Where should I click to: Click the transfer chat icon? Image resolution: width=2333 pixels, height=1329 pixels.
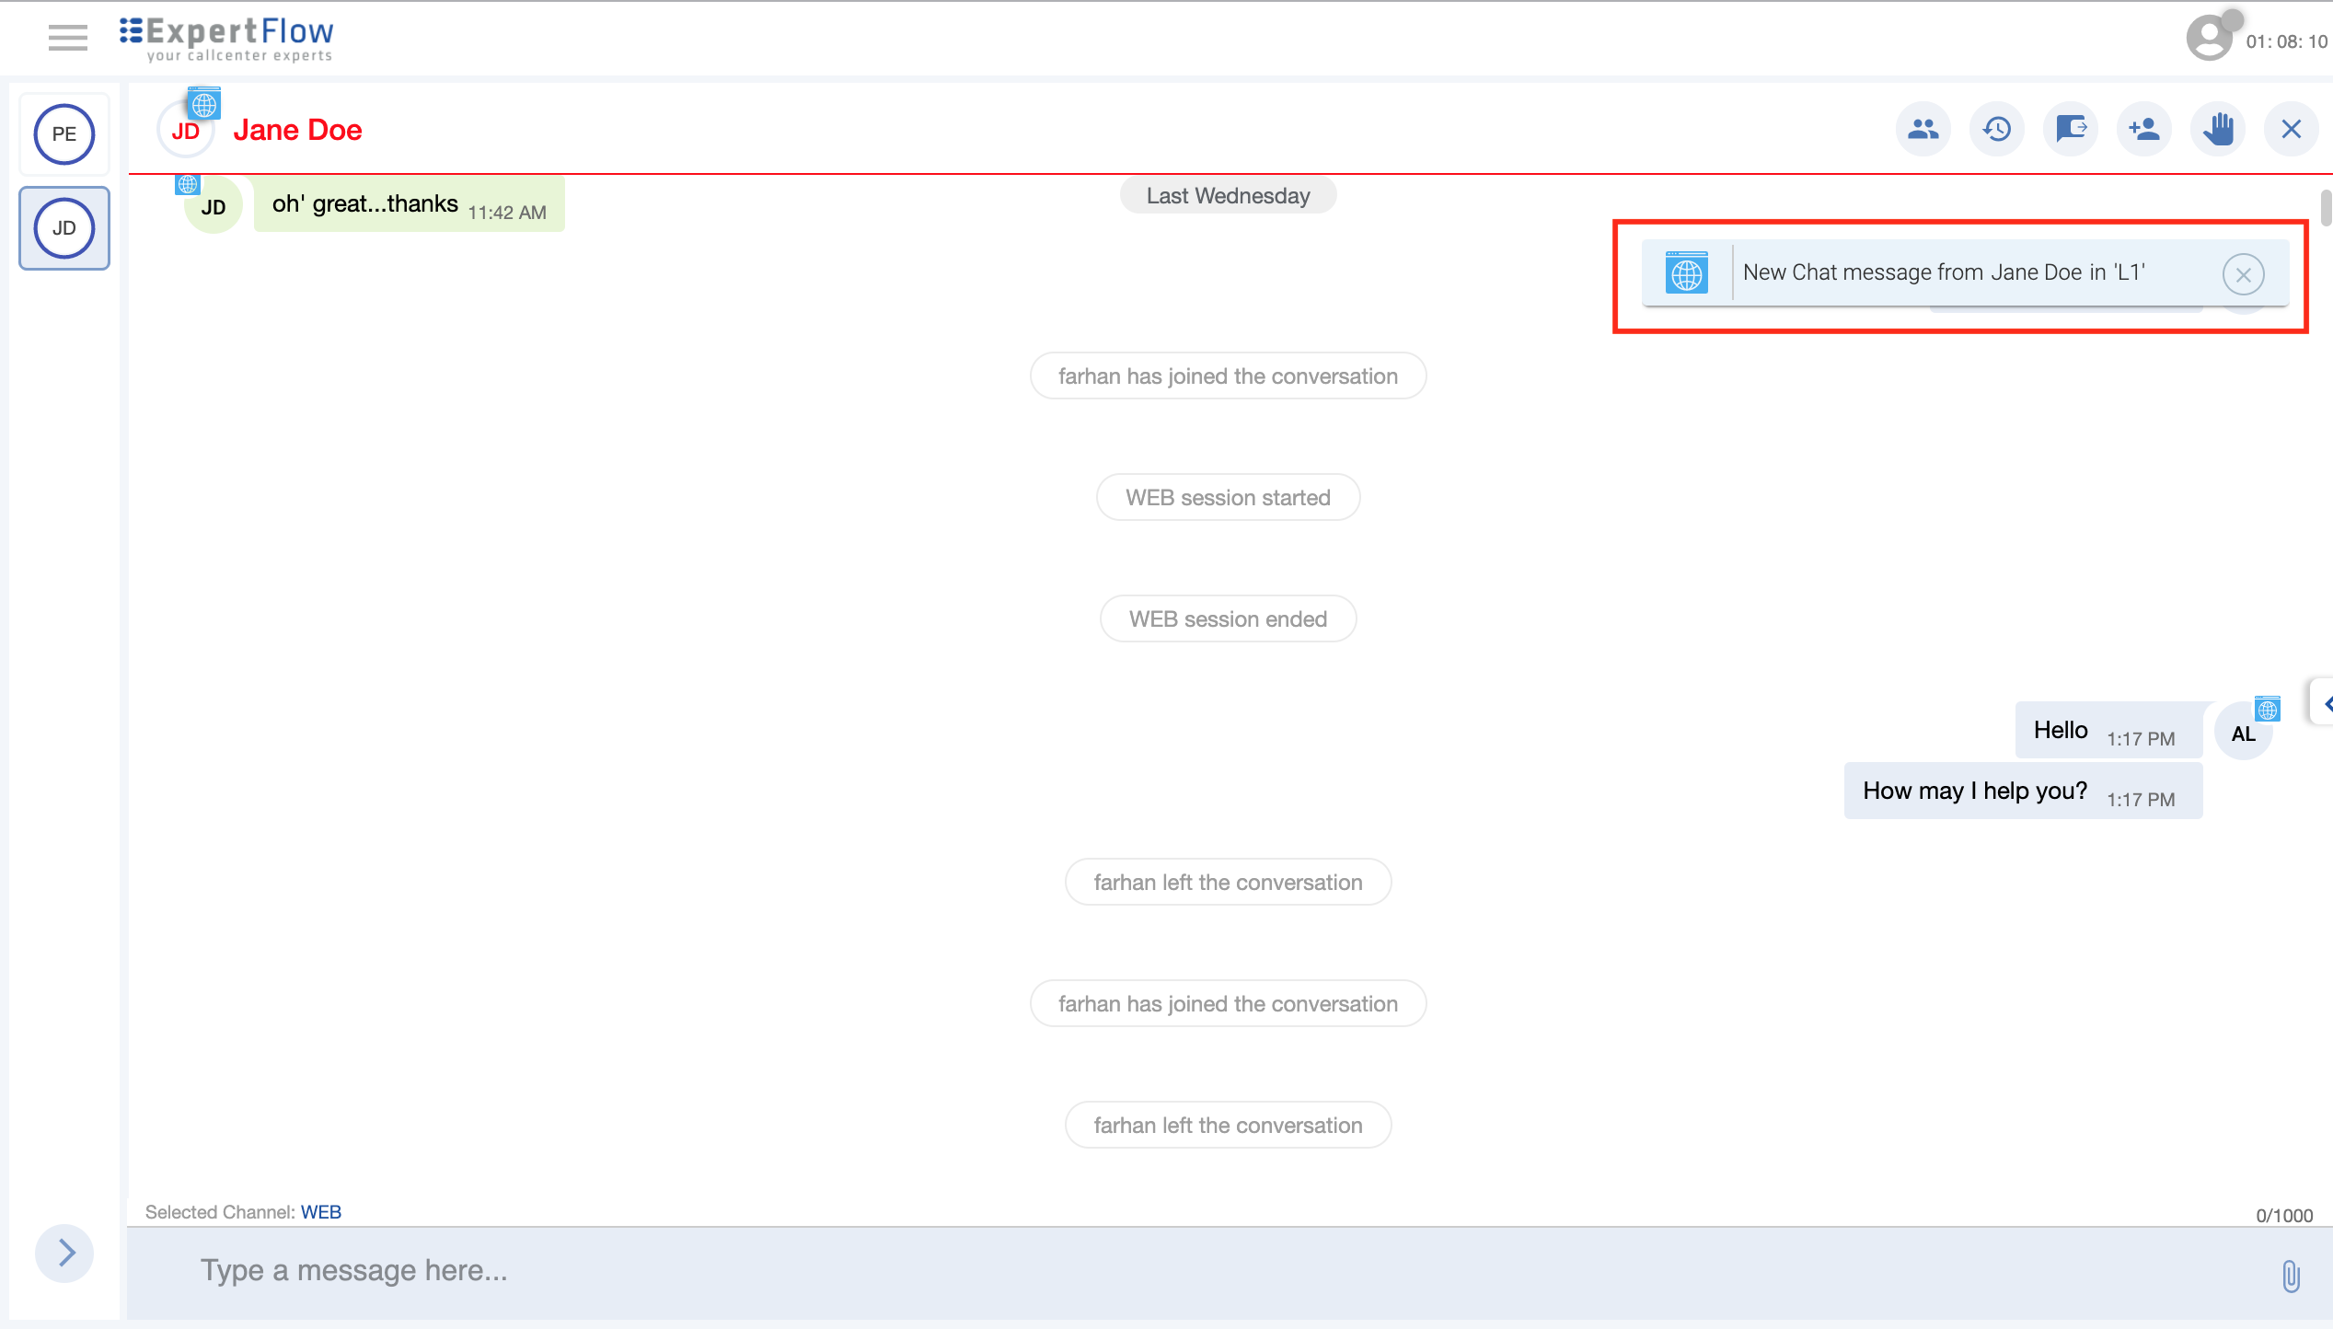(x=2070, y=129)
